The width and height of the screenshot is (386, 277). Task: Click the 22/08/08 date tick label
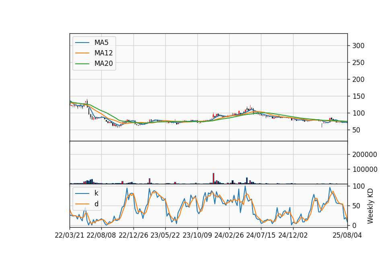pyautogui.click(x=101, y=235)
